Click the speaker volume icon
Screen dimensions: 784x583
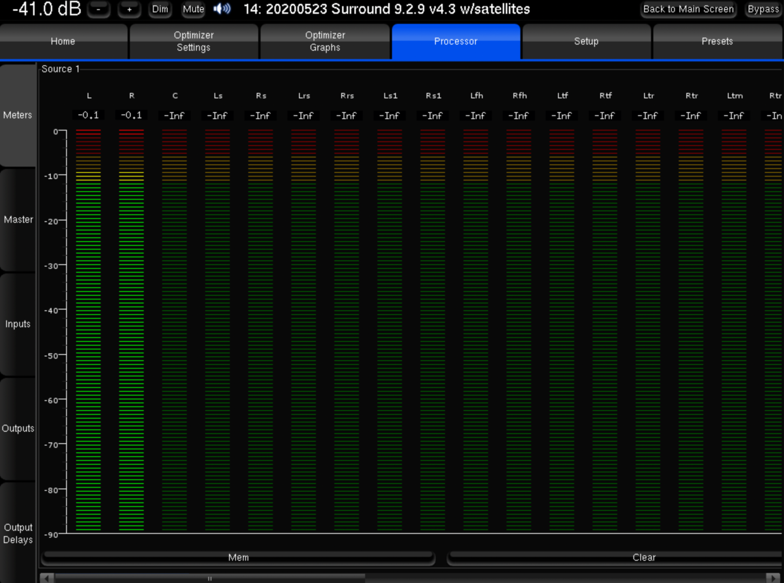click(x=222, y=9)
